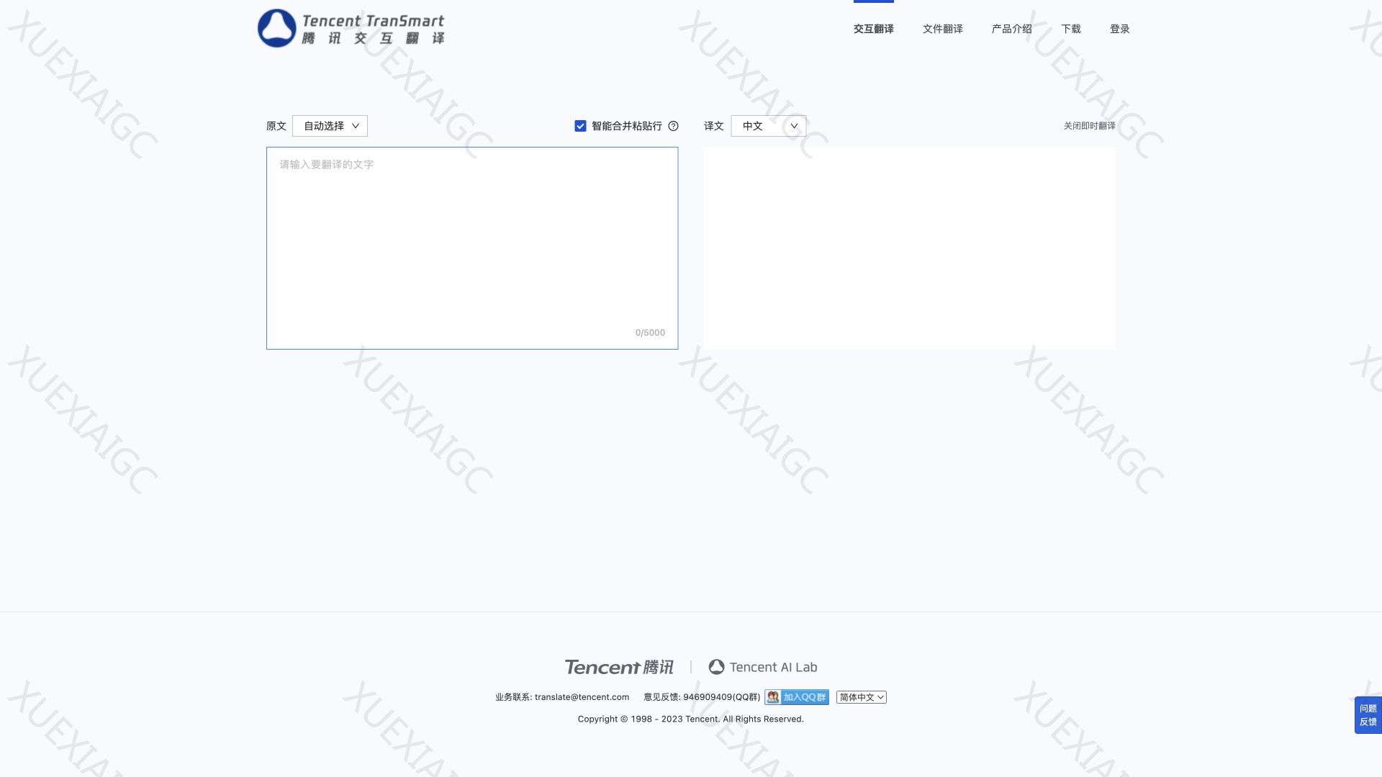Open the 产品介绍 page

pos(1011,29)
